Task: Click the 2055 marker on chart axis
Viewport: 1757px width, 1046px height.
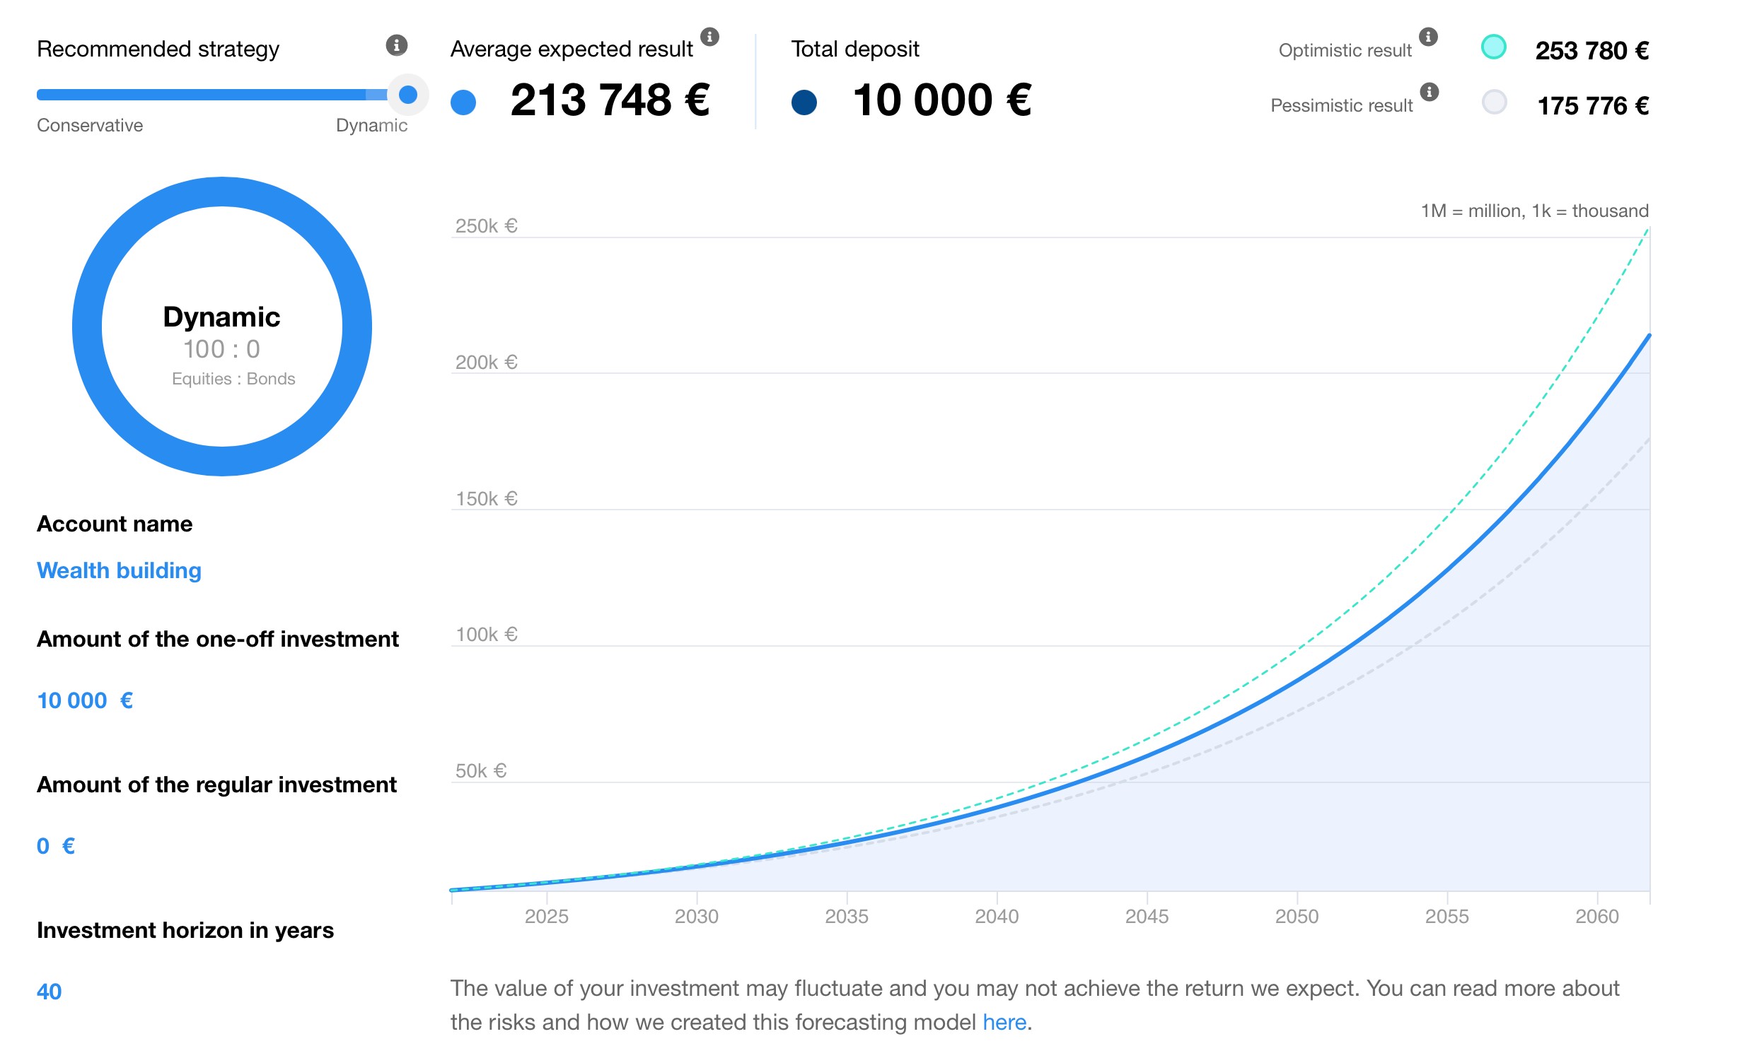Action: pos(1446,916)
